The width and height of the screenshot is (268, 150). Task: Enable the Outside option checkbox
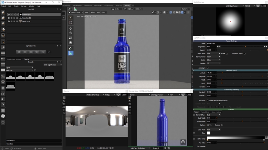pyautogui.click(x=222, y=125)
